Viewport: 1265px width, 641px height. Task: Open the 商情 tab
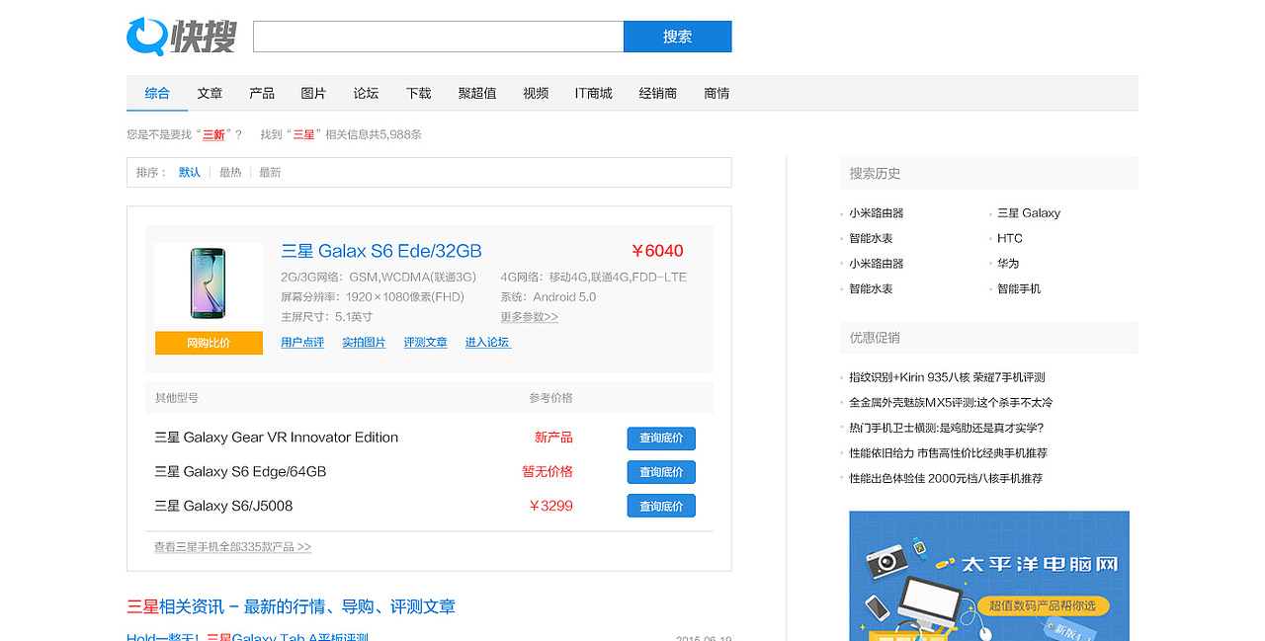coord(717,93)
